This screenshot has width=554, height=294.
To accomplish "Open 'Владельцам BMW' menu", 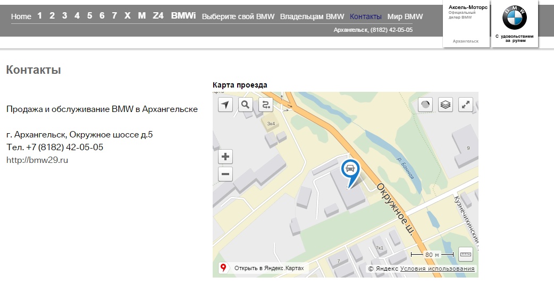I will click(x=312, y=16).
